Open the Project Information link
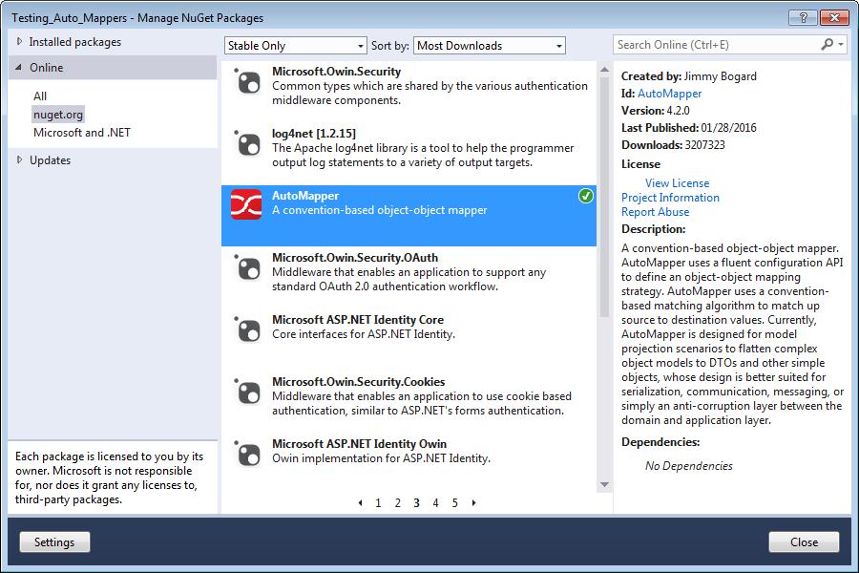The image size is (859, 573). [671, 198]
